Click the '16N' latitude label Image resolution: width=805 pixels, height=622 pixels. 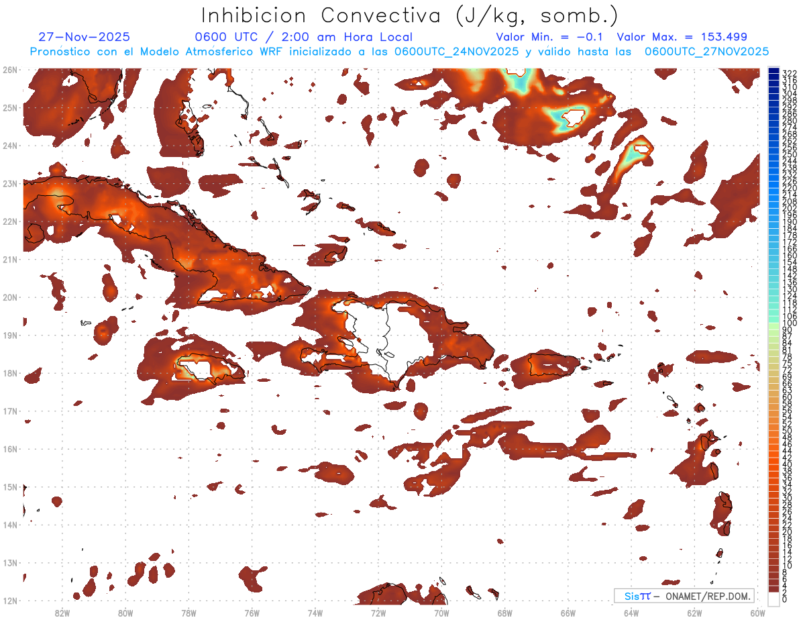point(9,449)
